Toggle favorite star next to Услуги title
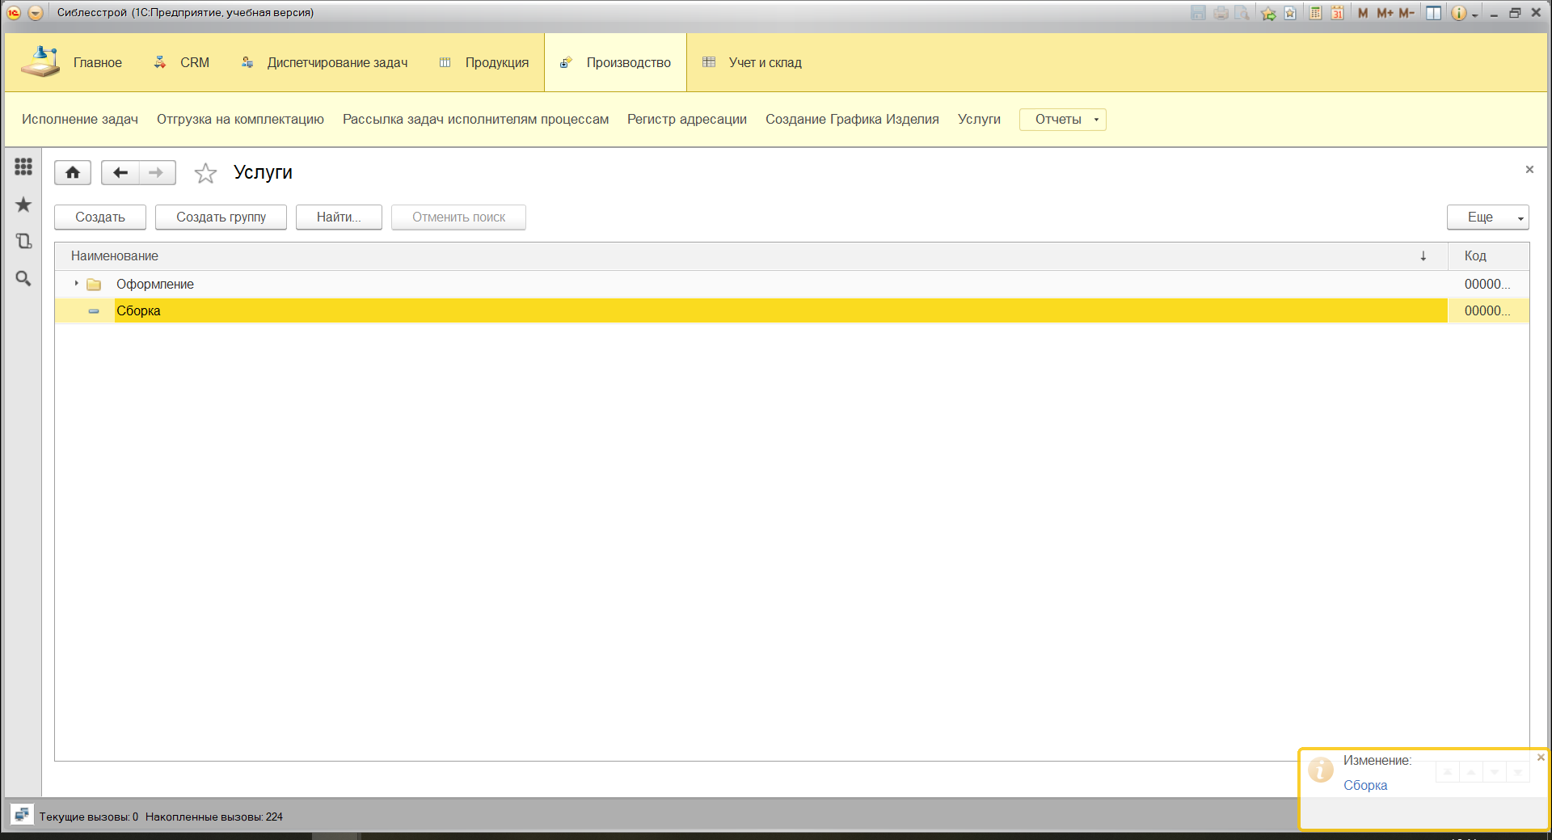This screenshot has width=1552, height=840. coord(205,173)
